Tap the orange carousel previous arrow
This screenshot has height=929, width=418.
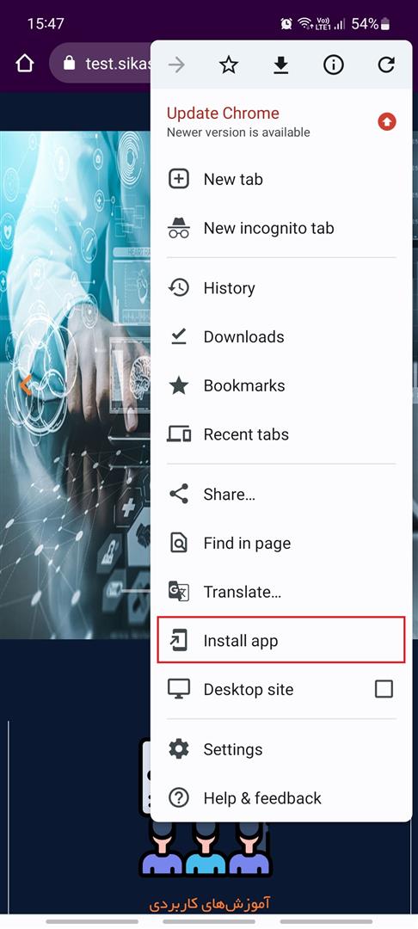coord(25,385)
